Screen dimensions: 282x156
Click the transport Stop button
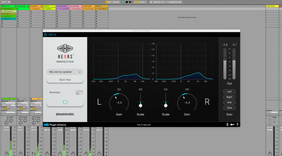pos(127,2)
